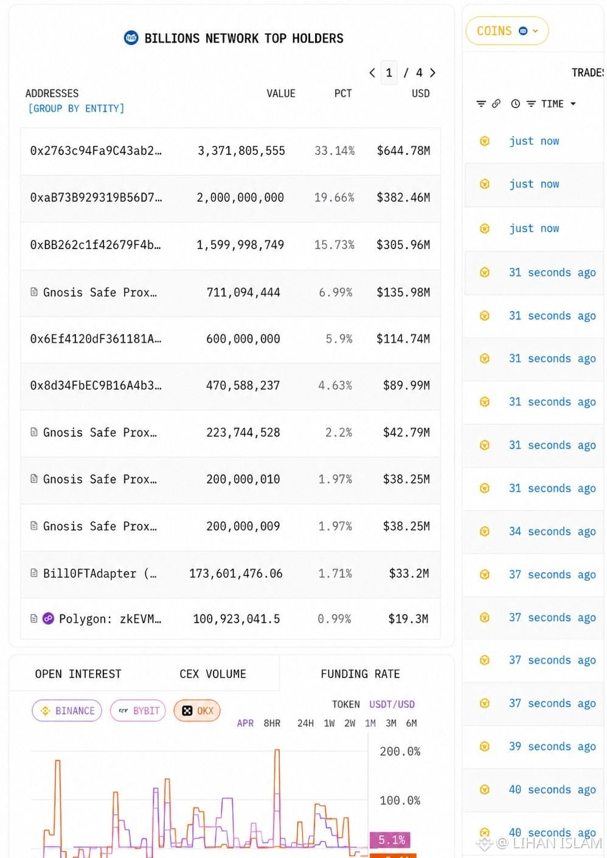The image size is (607, 858).
Task: Click the GROUP BY ENTITY link
Action: [x=76, y=108]
